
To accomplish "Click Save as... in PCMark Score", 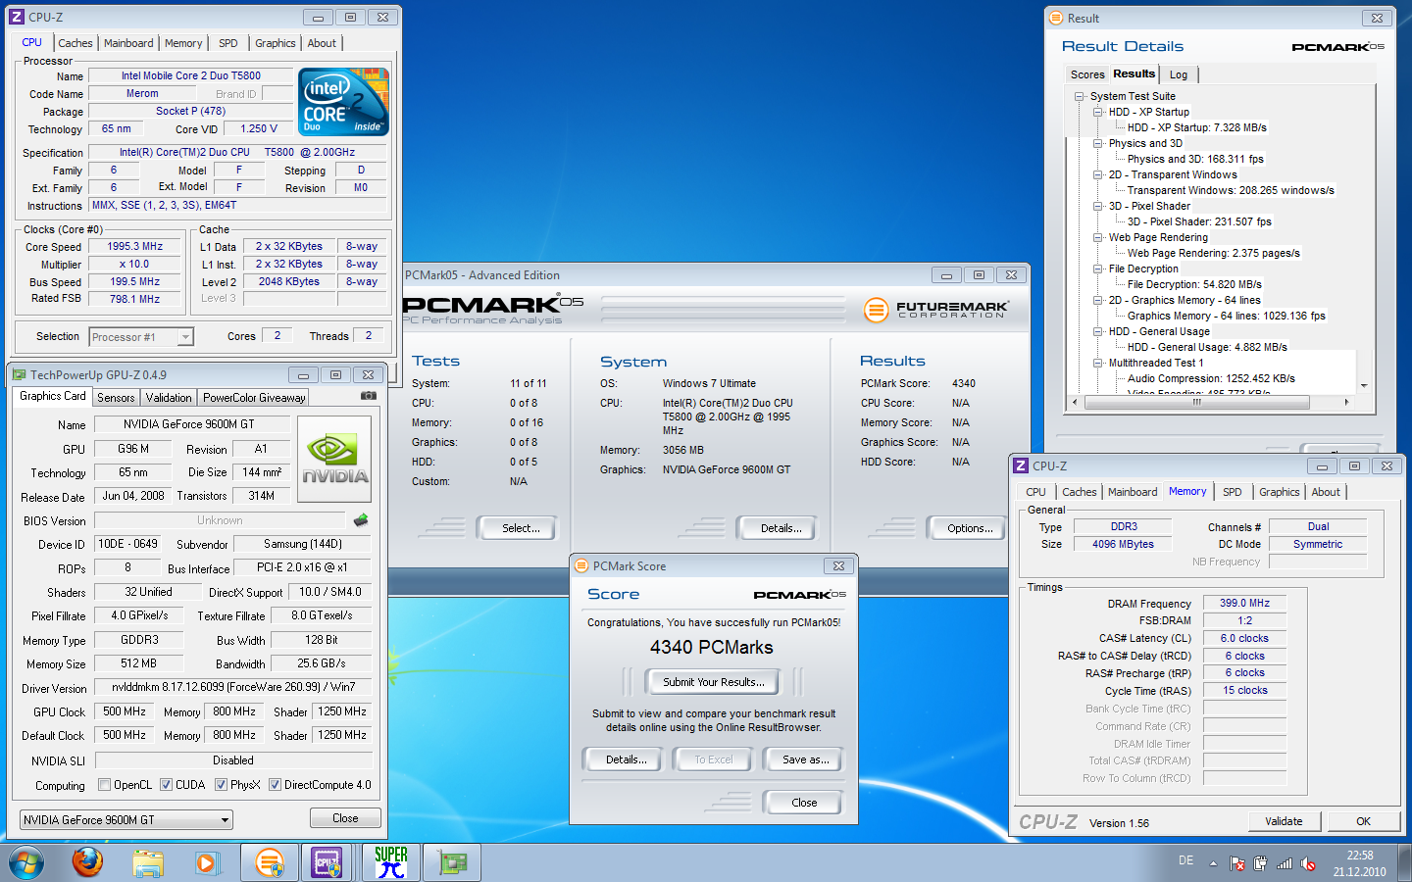I will click(805, 759).
